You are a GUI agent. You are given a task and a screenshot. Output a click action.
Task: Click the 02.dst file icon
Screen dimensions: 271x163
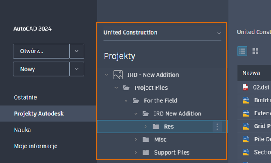tap(245, 87)
